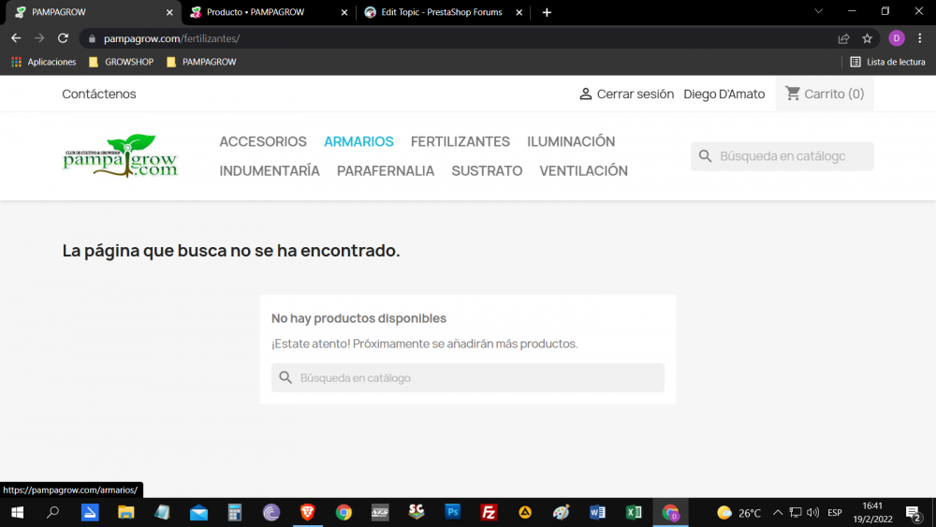This screenshot has width=936, height=527.
Task: Click the browser back arrow
Action: 16,38
